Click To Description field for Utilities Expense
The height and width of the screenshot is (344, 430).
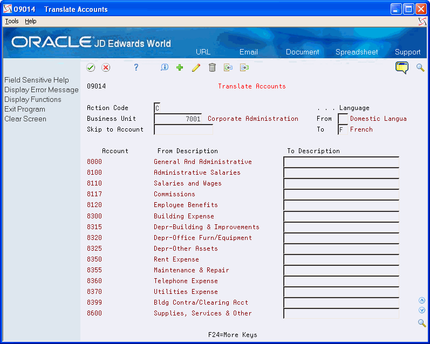(x=341, y=292)
